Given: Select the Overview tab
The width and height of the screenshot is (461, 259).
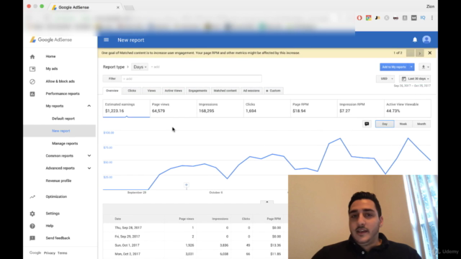Looking at the screenshot, I should [112, 91].
